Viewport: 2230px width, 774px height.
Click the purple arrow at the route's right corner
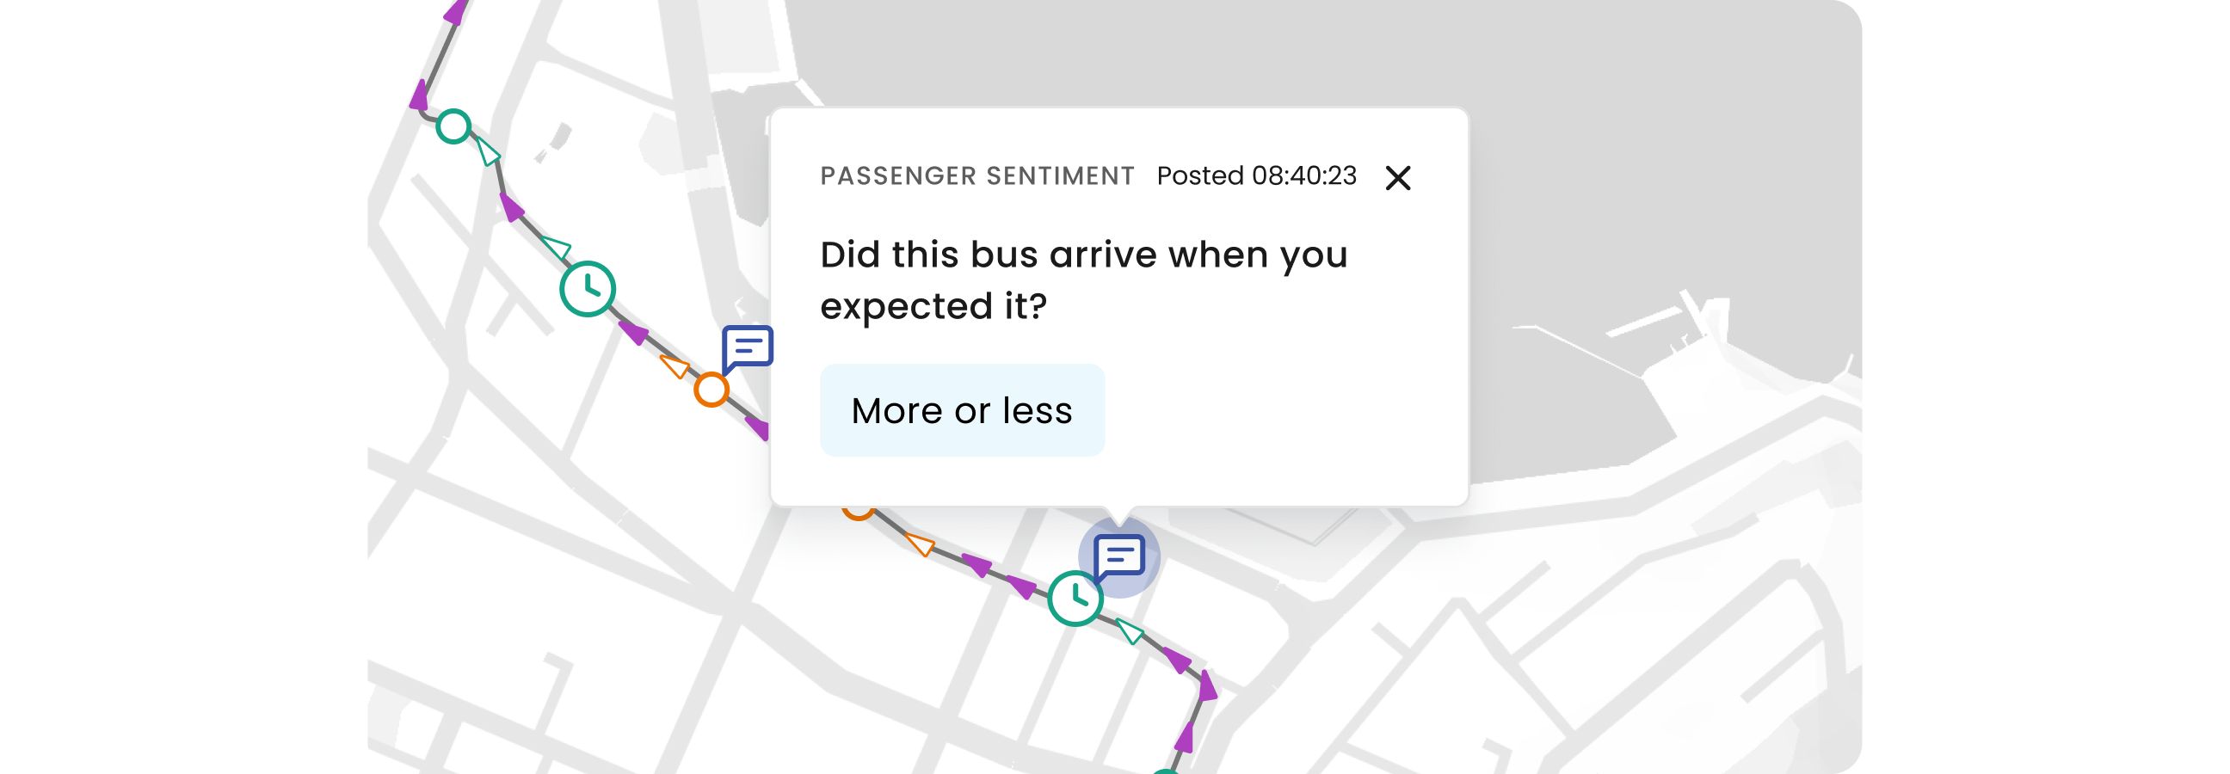coord(1207,685)
